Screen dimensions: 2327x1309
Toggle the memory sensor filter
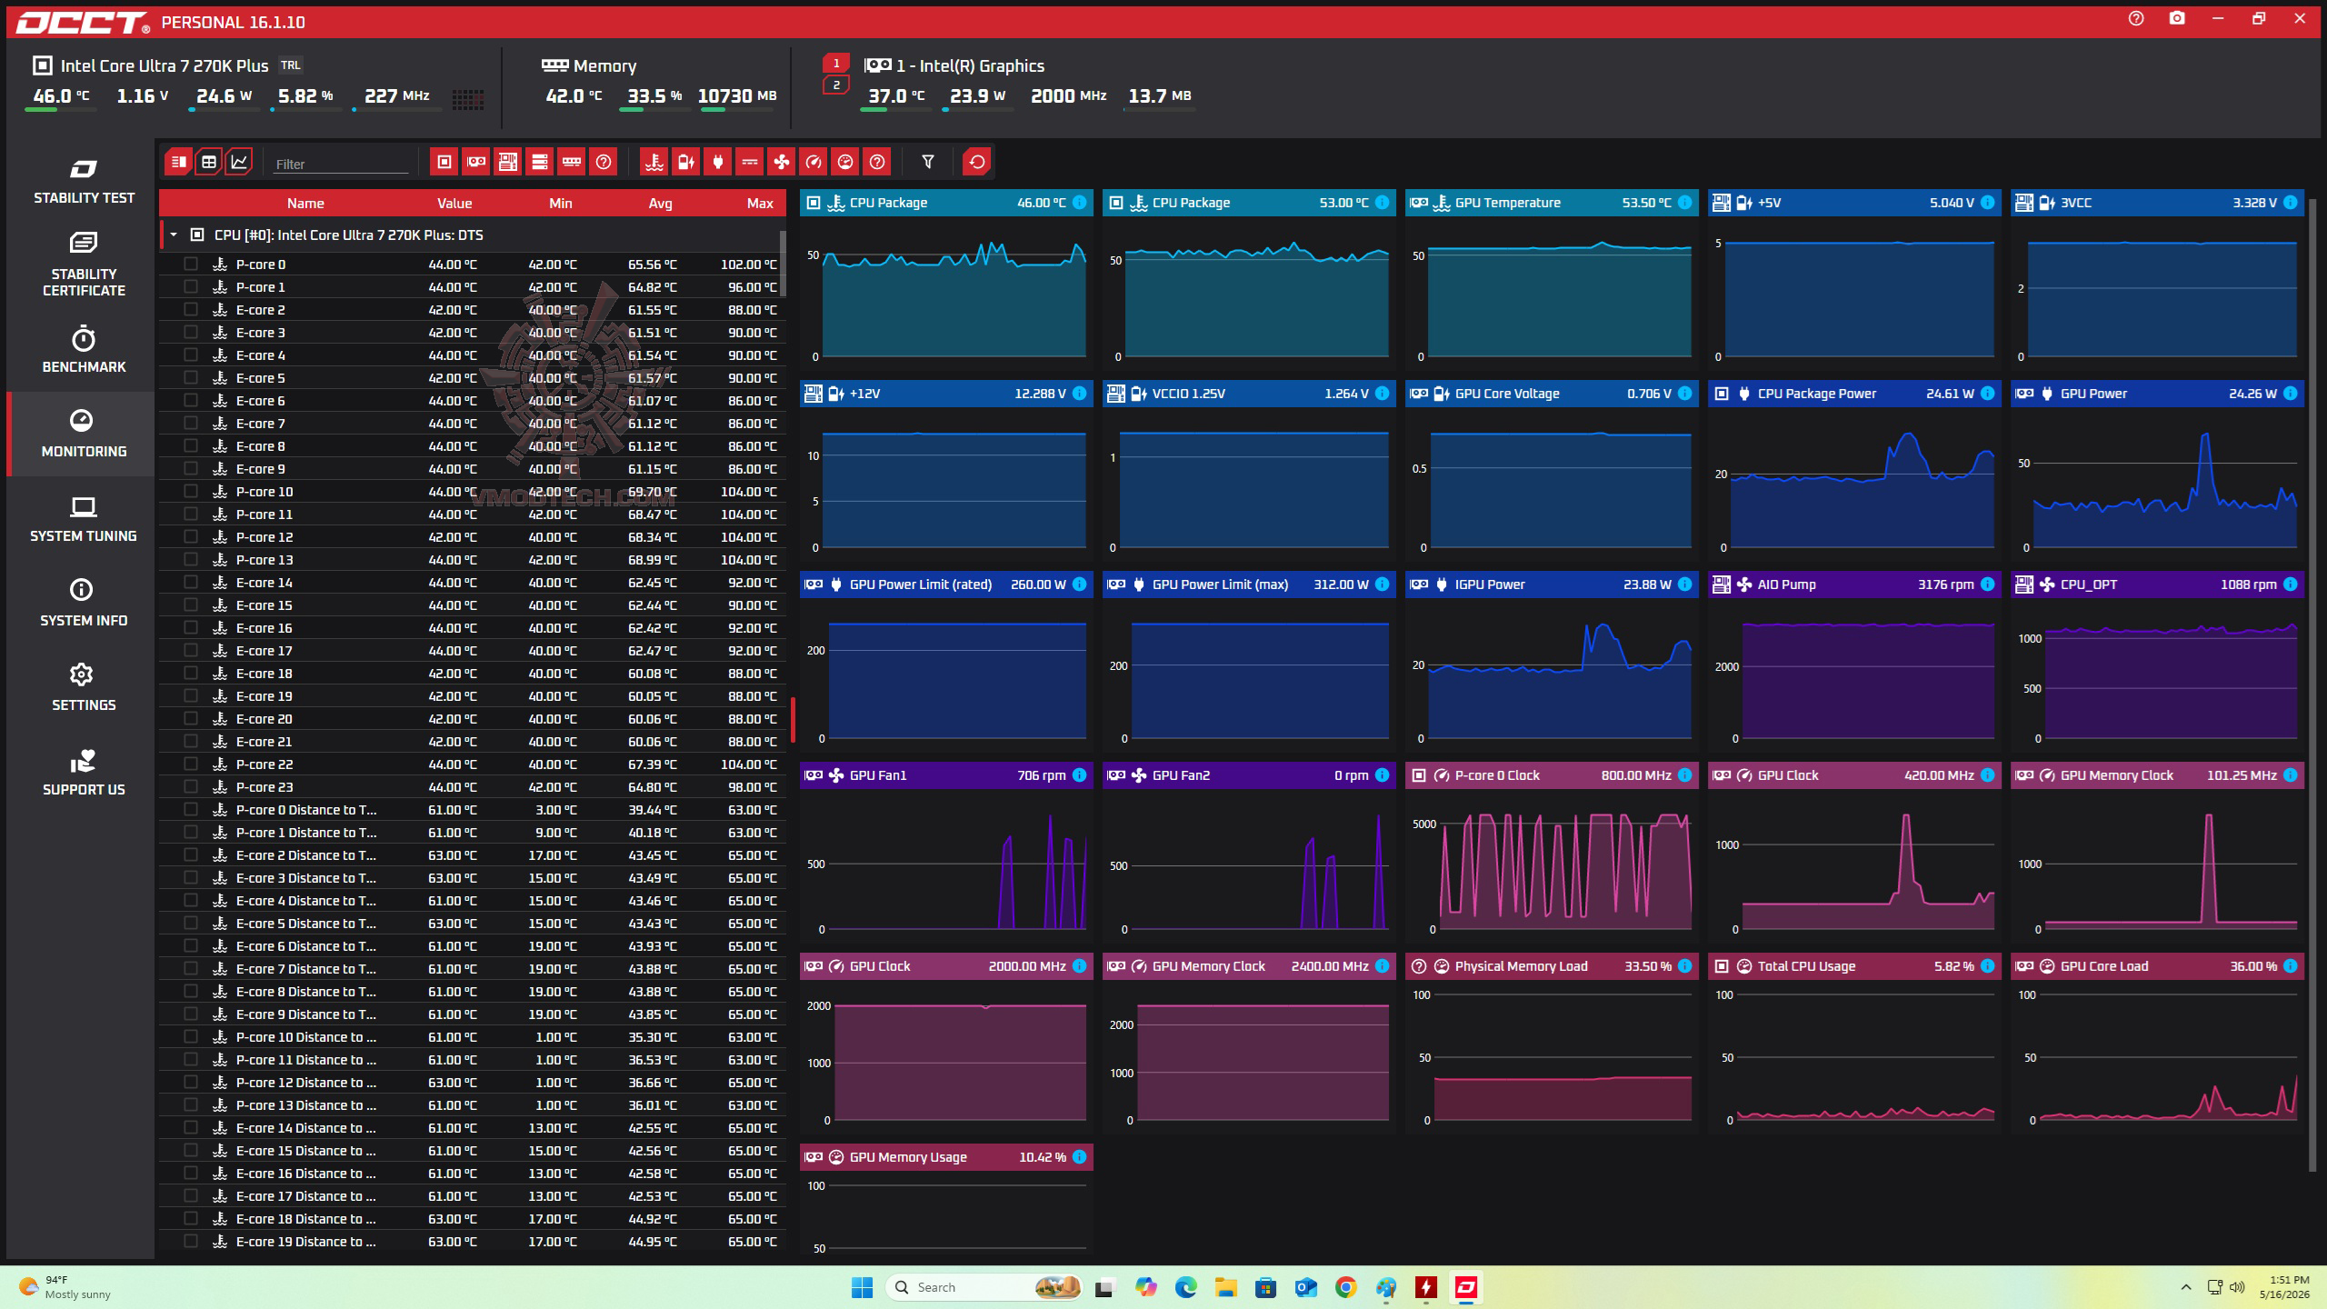(x=572, y=162)
